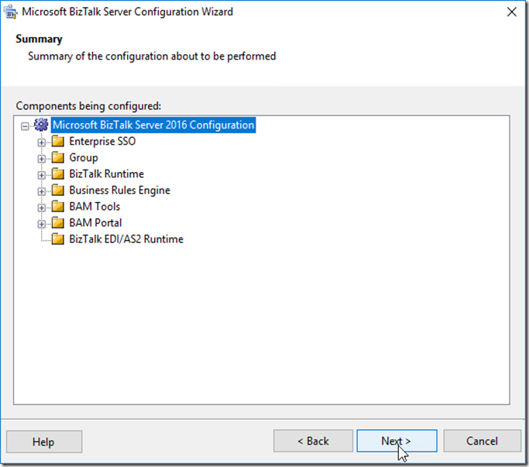529x467 pixels.
Task: Select the BAM Portal tree label
Action: [x=95, y=223]
